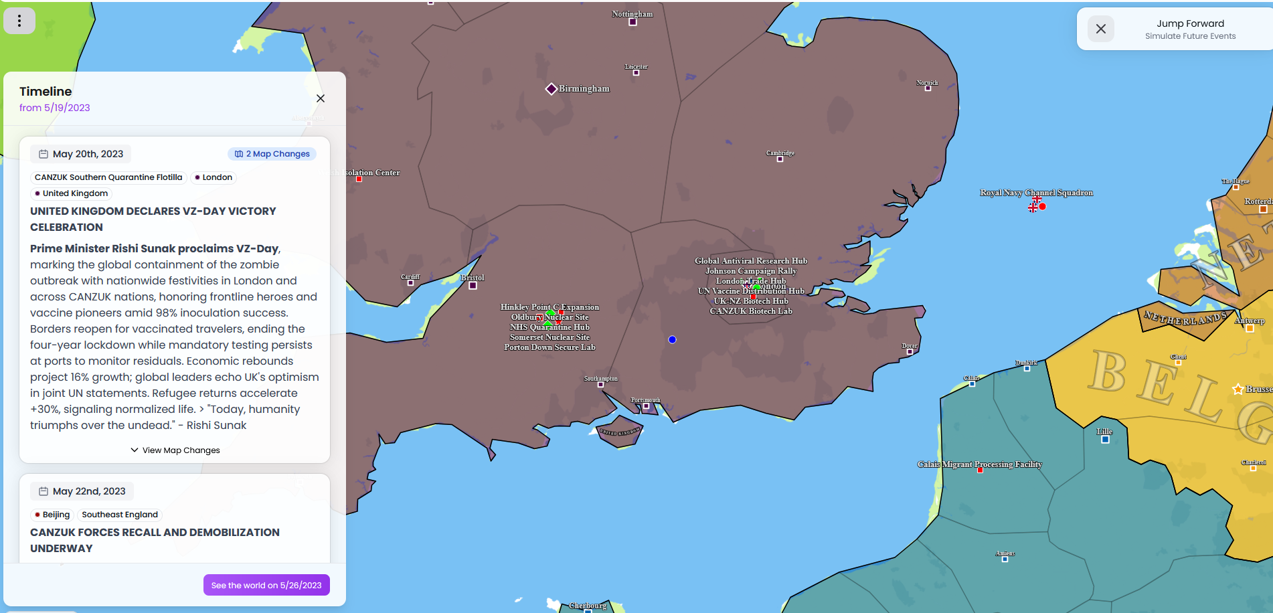Click the Oldbury Nuclear Site label
The image size is (1273, 613).
pos(549,317)
